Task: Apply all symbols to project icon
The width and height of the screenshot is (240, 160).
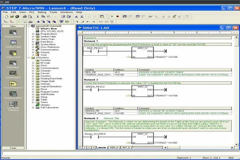Action: (61, 22)
